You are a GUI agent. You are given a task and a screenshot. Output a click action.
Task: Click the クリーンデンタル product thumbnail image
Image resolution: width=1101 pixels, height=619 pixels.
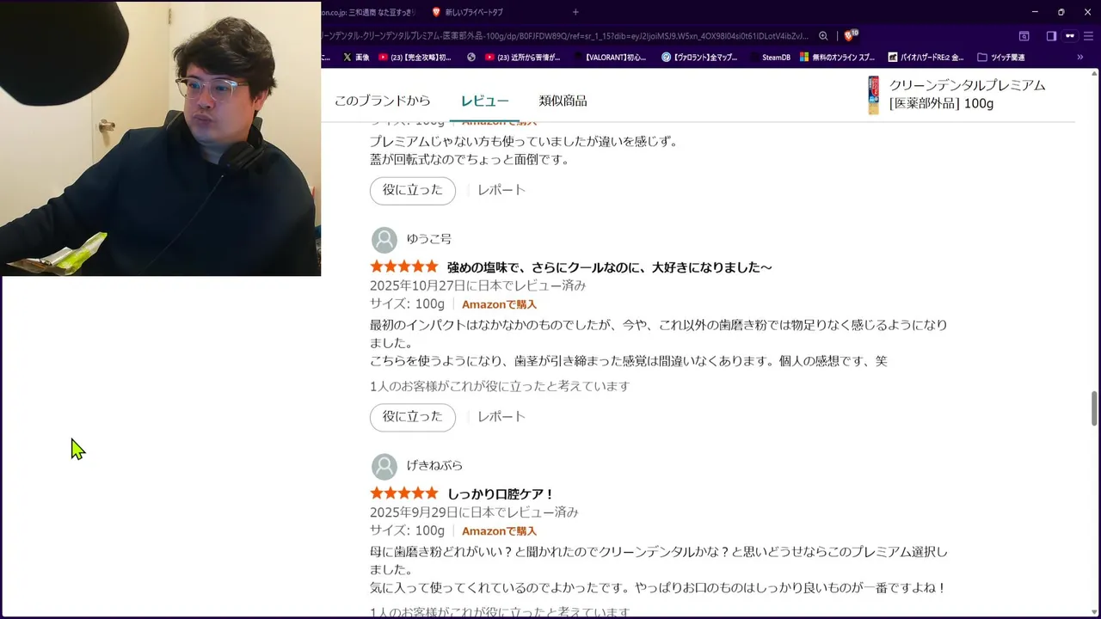pyautogui.click(x=873, y=95)
